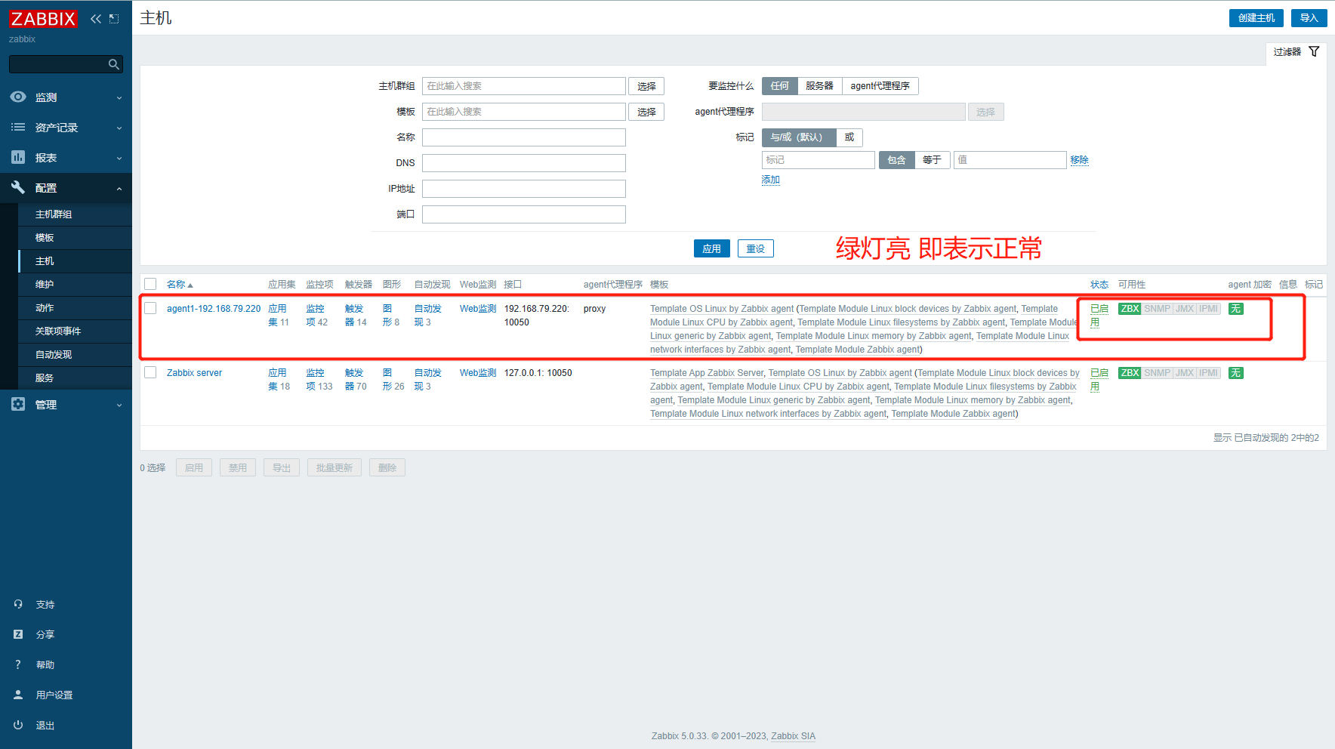Tick checkbox for Zabbix server host

pos(150,372)
